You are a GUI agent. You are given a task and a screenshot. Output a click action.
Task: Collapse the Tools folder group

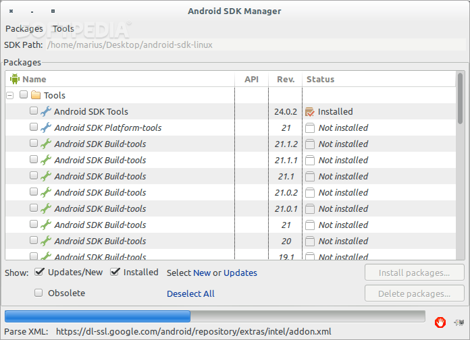pos(10,96)
